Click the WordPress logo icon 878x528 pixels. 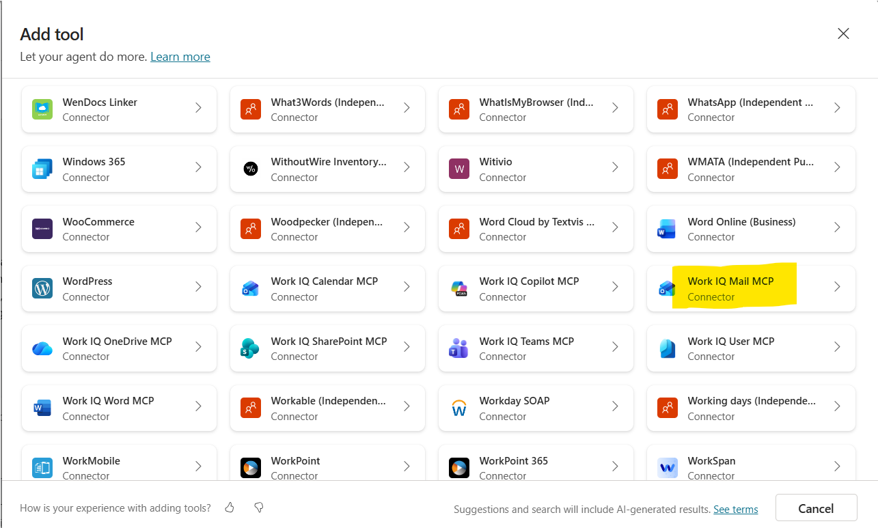coord(42,288)
